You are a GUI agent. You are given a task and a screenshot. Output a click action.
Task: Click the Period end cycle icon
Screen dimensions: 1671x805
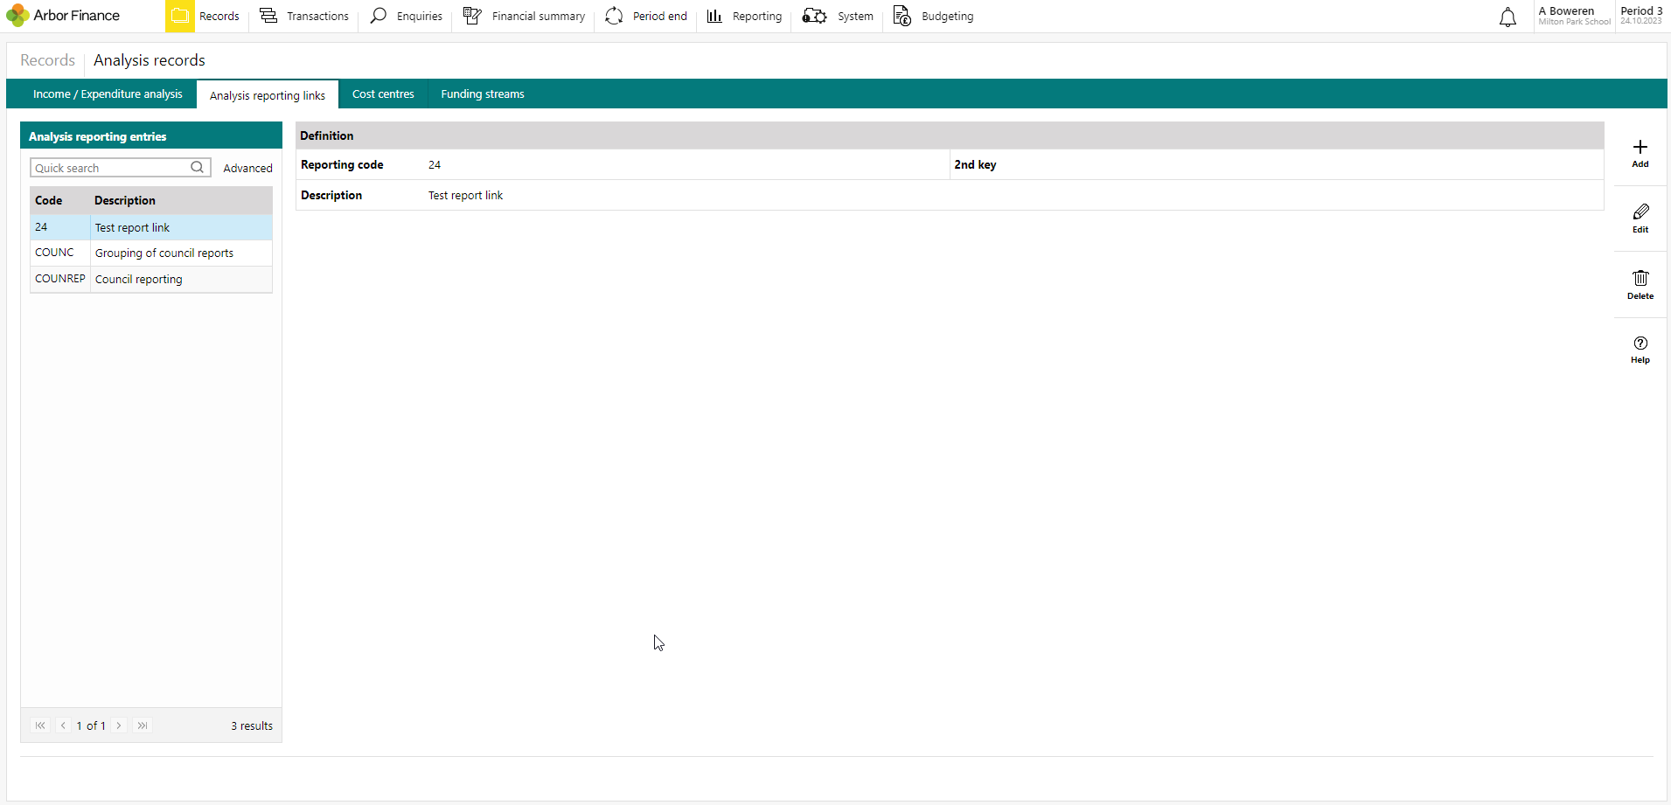[x=614, y=16]
